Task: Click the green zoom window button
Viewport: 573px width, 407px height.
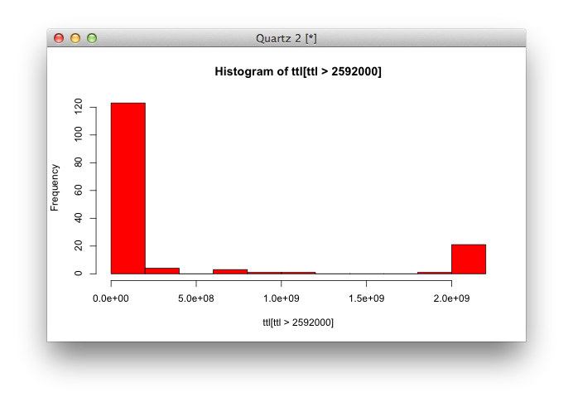Action: click(x=92, y=38)
